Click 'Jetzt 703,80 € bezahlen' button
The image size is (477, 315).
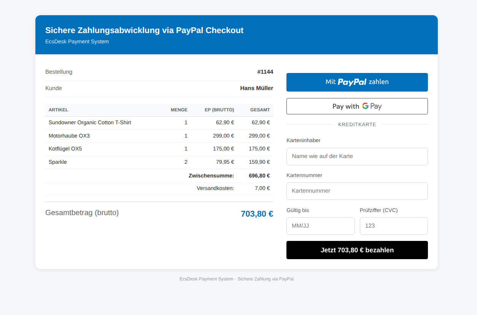357,250
